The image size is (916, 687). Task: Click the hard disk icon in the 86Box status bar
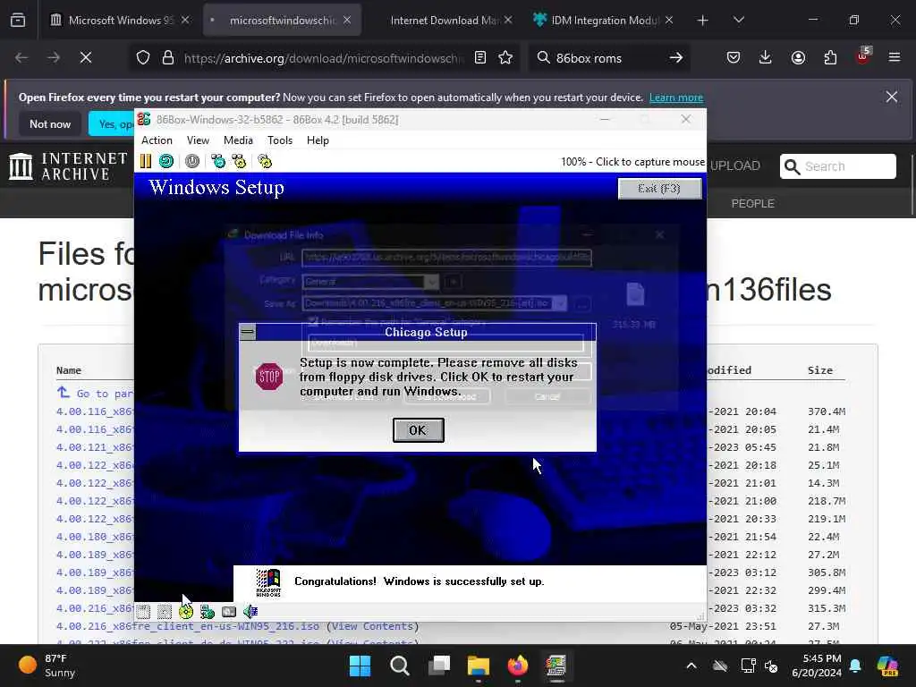(x=229, y=612)
